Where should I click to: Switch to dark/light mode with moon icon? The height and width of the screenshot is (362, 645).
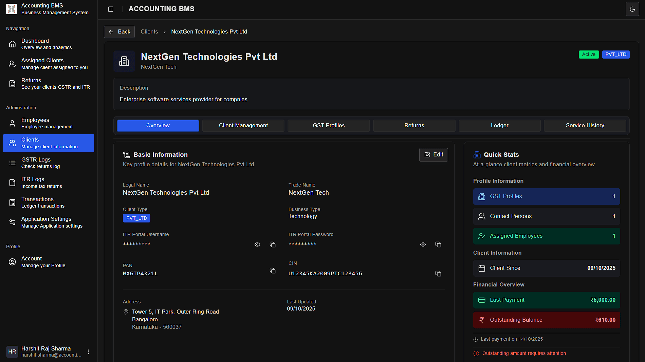pyautogui.click(x=632, y=9)
